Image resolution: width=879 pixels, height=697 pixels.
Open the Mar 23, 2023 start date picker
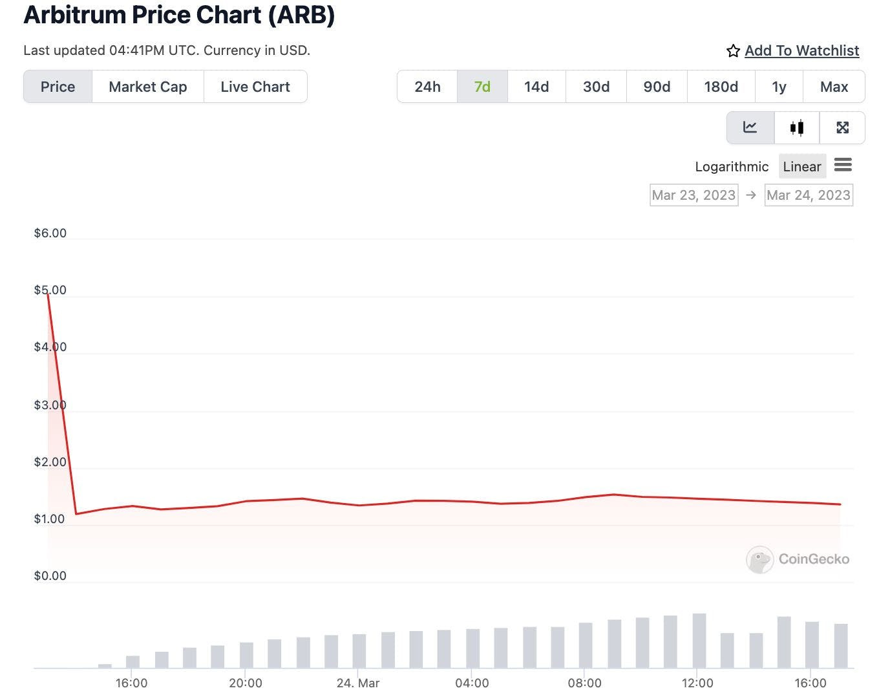(x=694, y=195)
